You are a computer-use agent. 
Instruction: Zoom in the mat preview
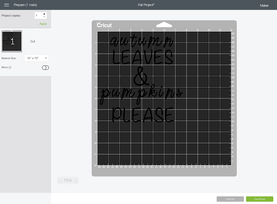pyautogui.click(x=75, y=181)
